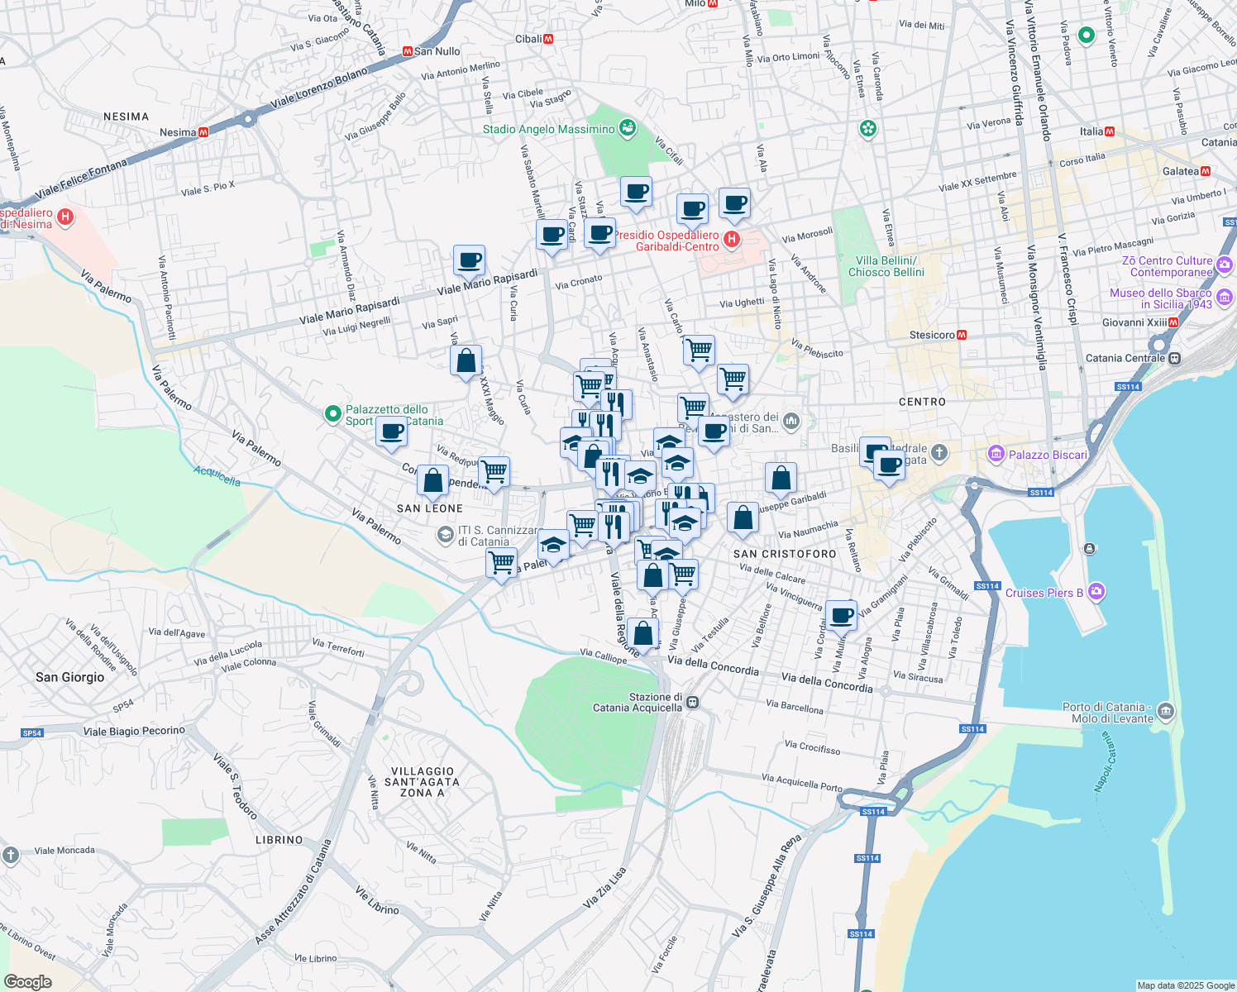Click the church cross icon near Basilica Cattedrale
Screen dimensions: 1237x992
pos(938,453)
